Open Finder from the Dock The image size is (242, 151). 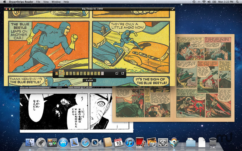point(30,142)
